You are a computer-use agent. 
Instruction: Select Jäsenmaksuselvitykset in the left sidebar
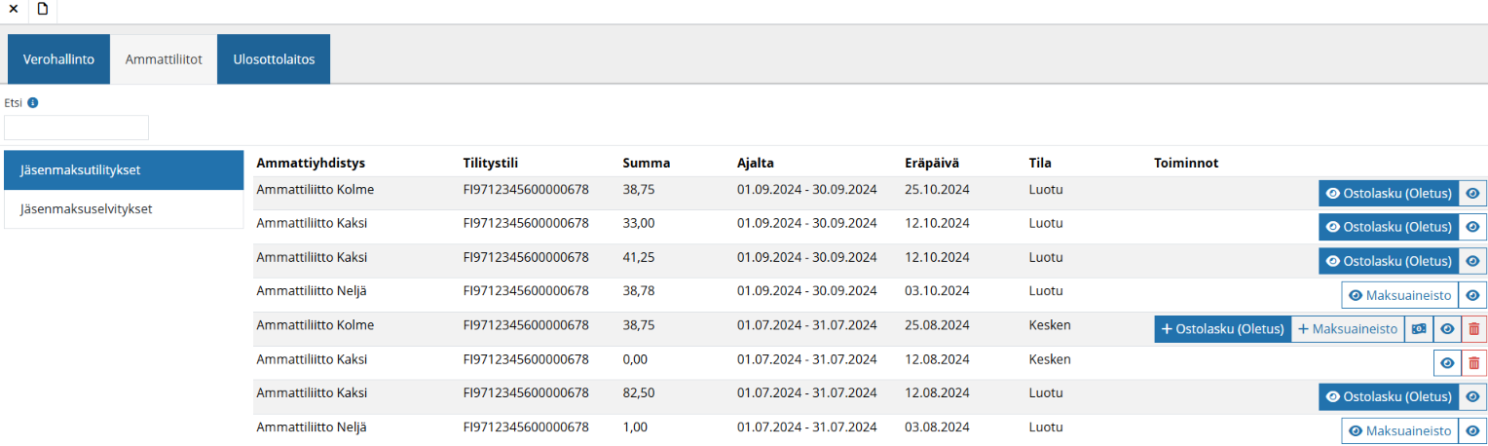point(87,208)
